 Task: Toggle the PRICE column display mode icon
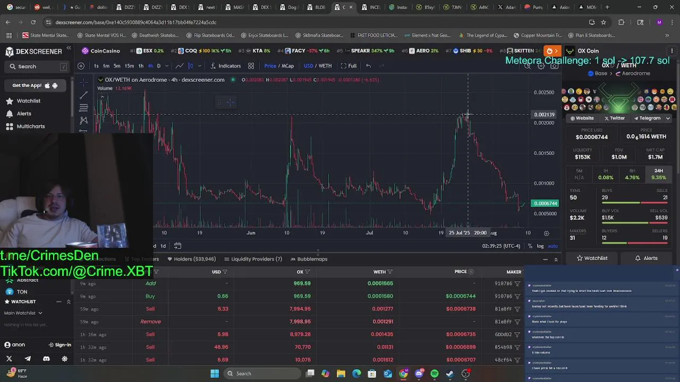click(471, 272)
